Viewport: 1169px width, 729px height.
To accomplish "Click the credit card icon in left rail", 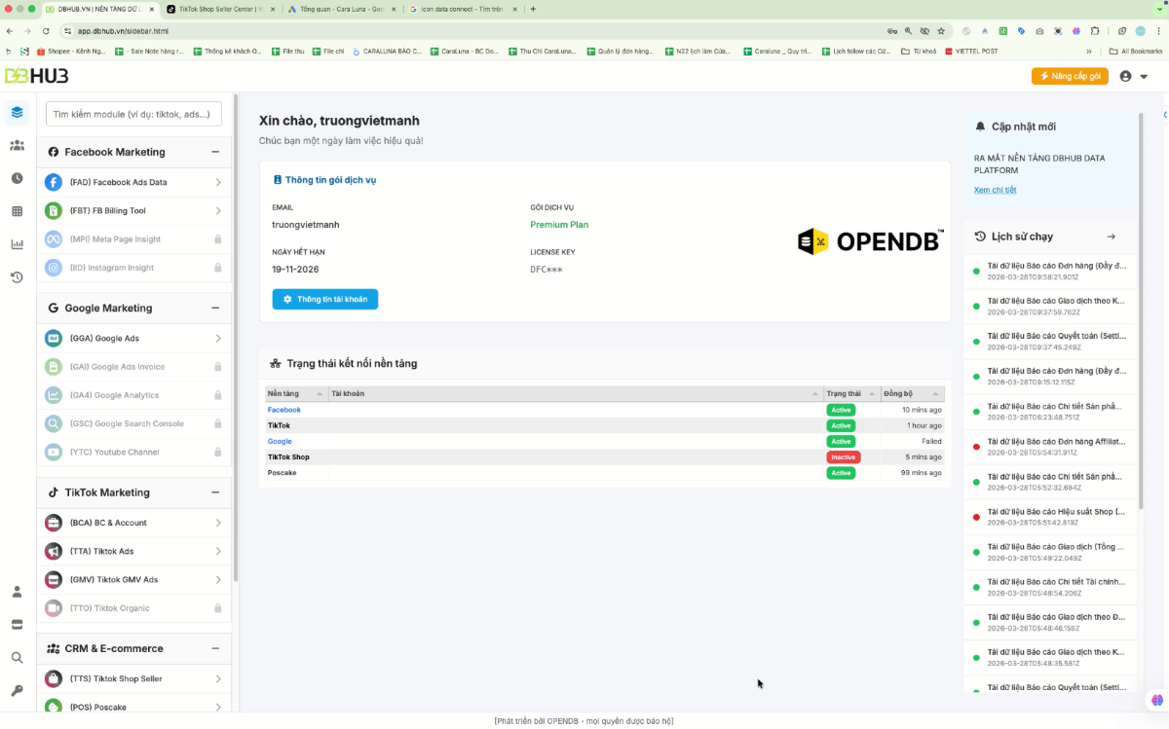I will click(x=17, y=625).
